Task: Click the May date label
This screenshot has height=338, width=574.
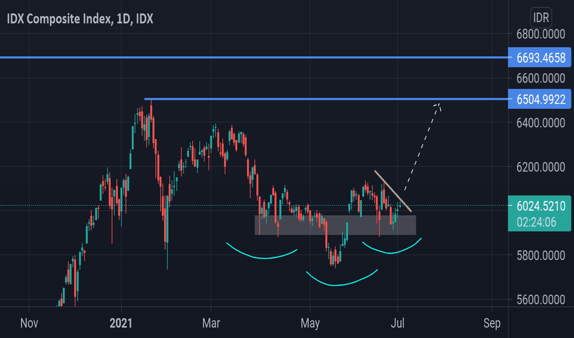Action: [310, 323]
